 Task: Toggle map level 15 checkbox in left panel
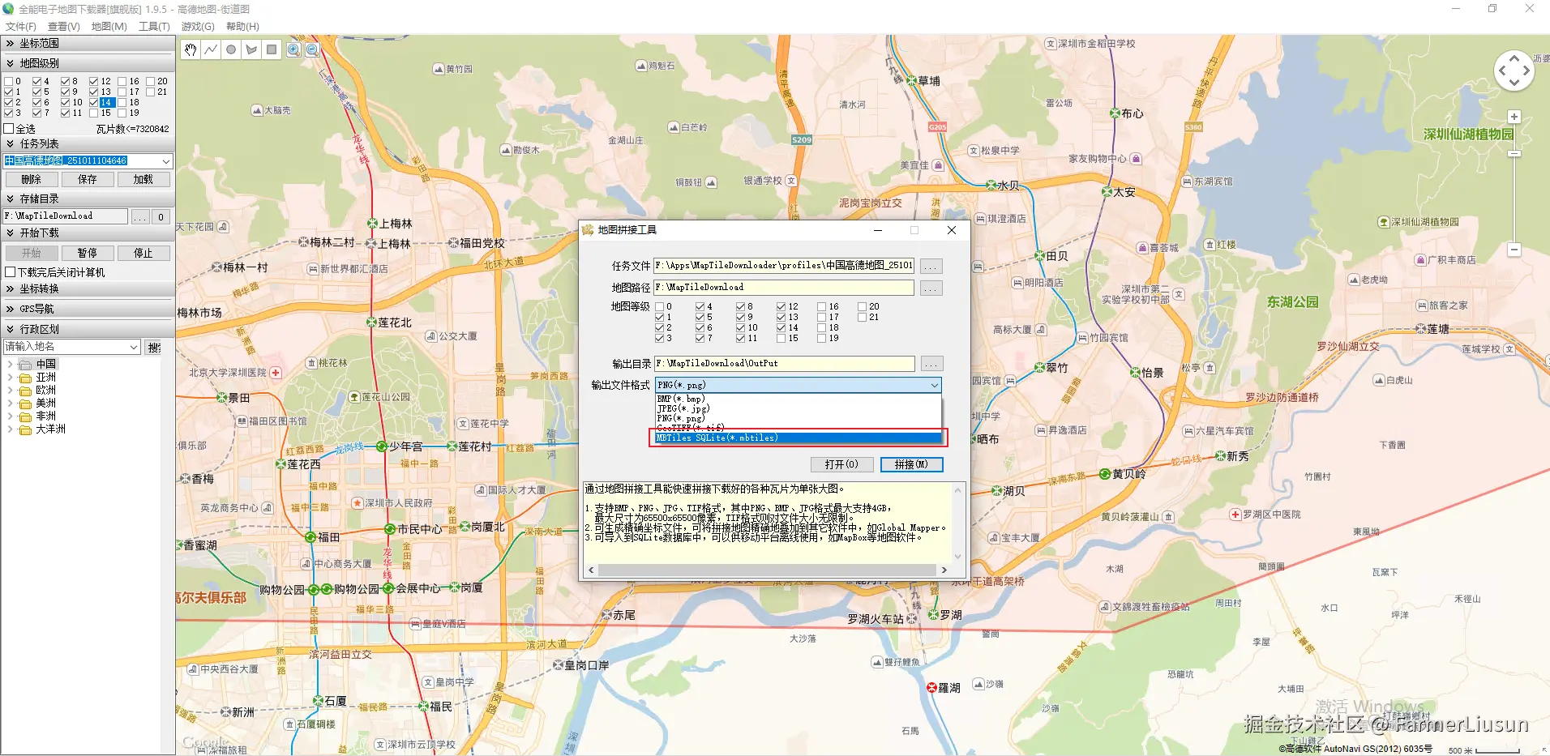93,113
